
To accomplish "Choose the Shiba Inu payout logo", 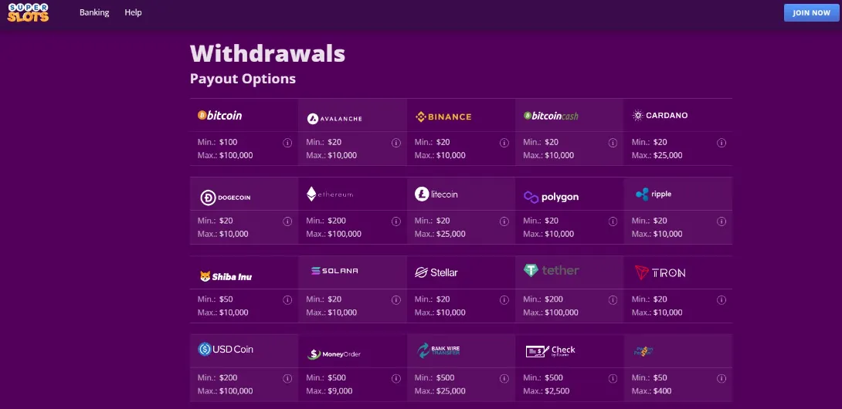I will pos(226,276).
